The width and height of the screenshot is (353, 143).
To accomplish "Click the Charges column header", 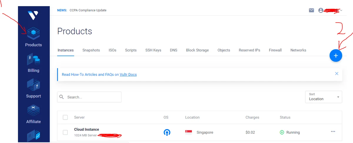I will 252,117.
